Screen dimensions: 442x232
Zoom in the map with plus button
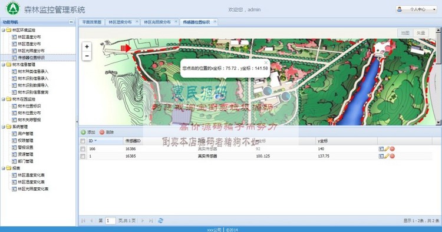[87, 47]
